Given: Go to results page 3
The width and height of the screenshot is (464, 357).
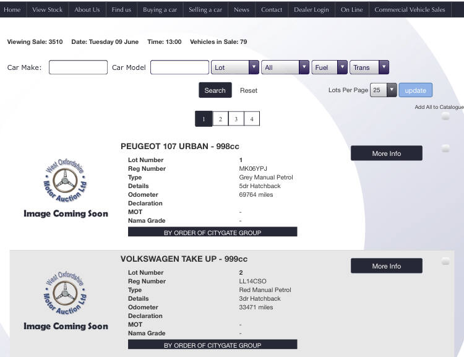Looking at the screenshot, I should click(236, 119).
